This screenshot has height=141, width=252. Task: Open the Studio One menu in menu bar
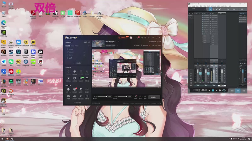(224, 6)
